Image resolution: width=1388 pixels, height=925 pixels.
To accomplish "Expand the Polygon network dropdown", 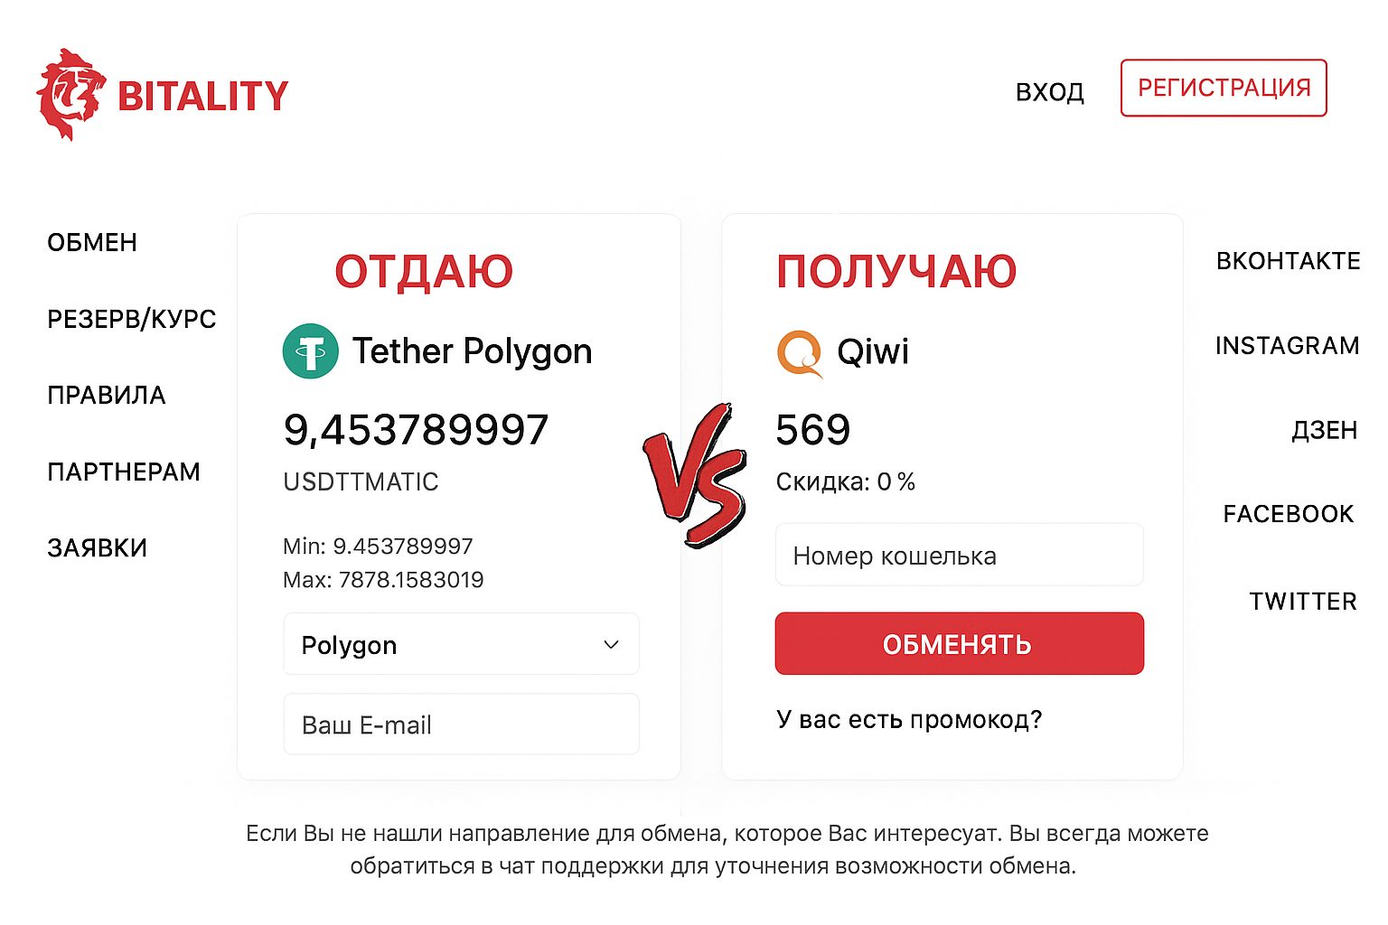I will [461, 644].
